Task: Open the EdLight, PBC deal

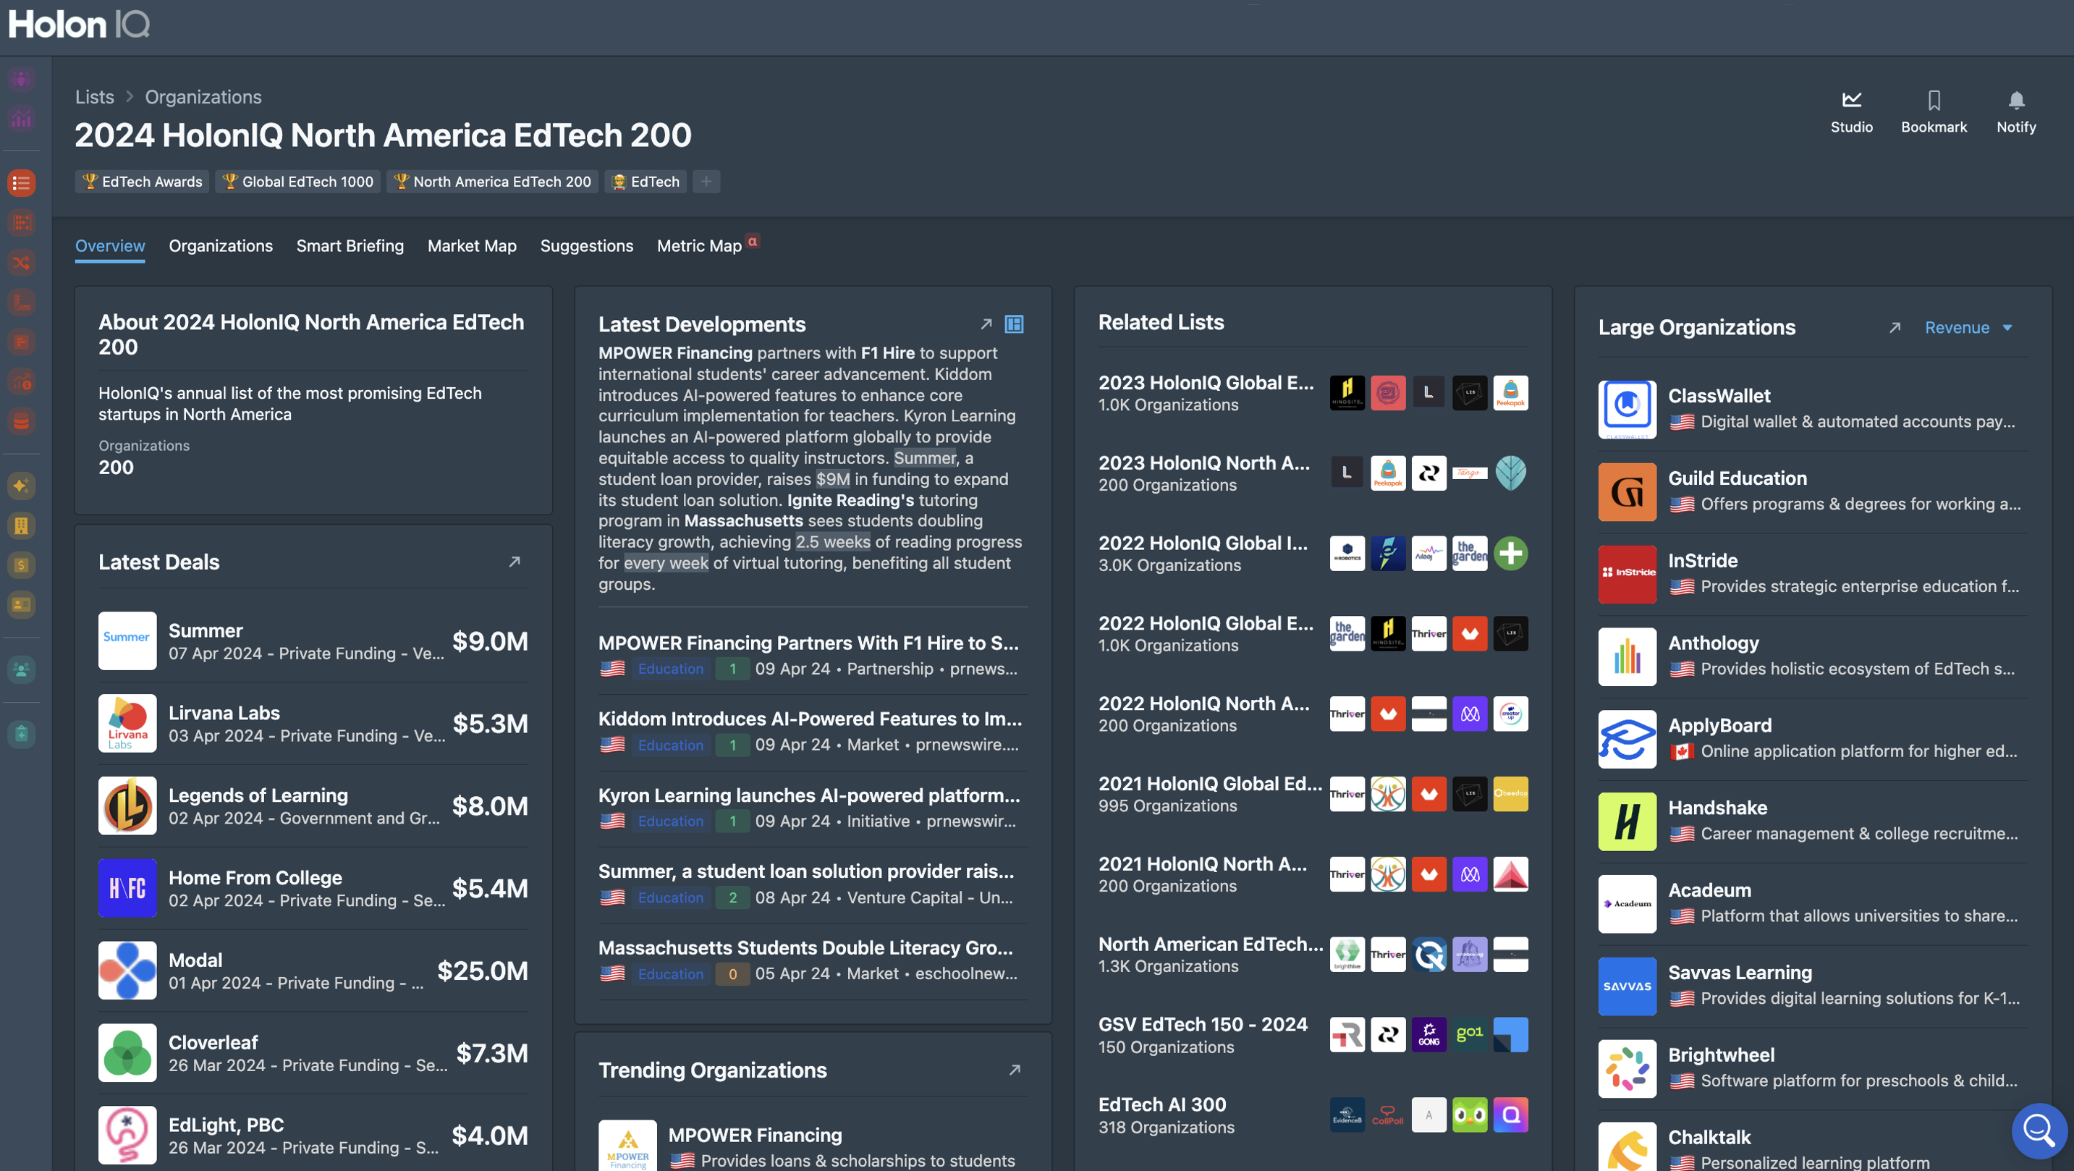Action: pos(313,1135)
